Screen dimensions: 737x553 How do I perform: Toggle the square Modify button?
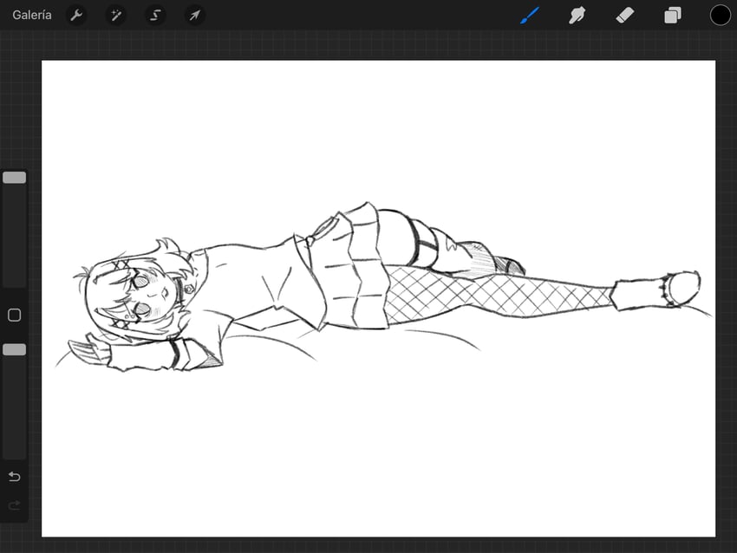(15, 316)
